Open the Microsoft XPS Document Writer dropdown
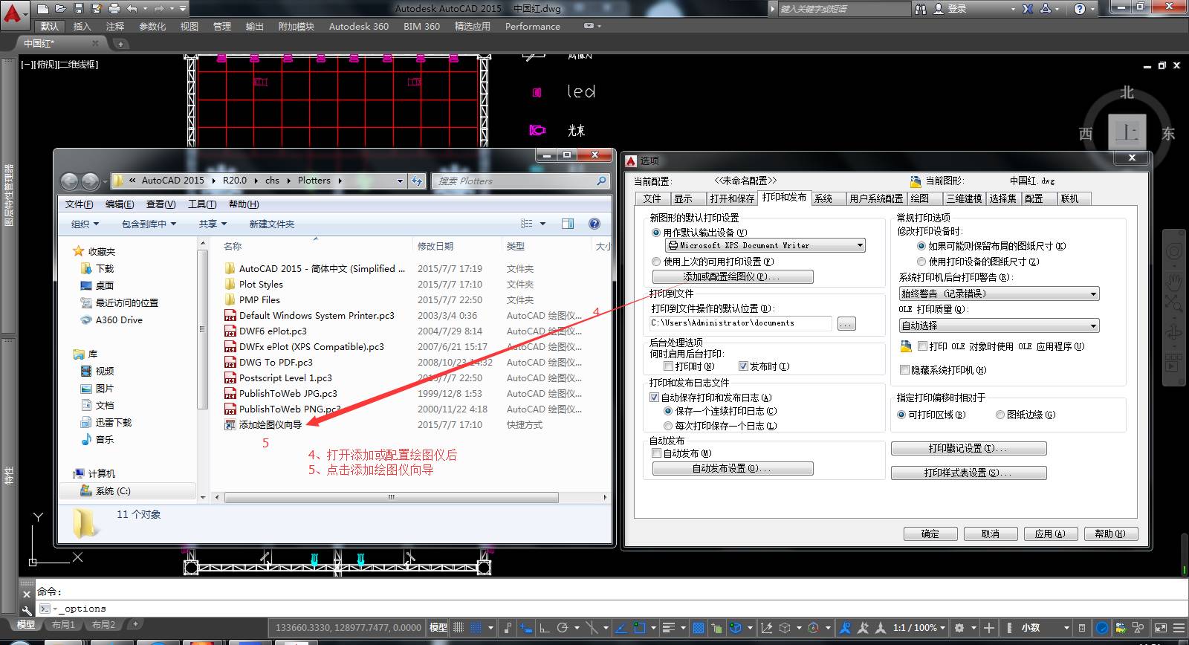 (765, 245)
